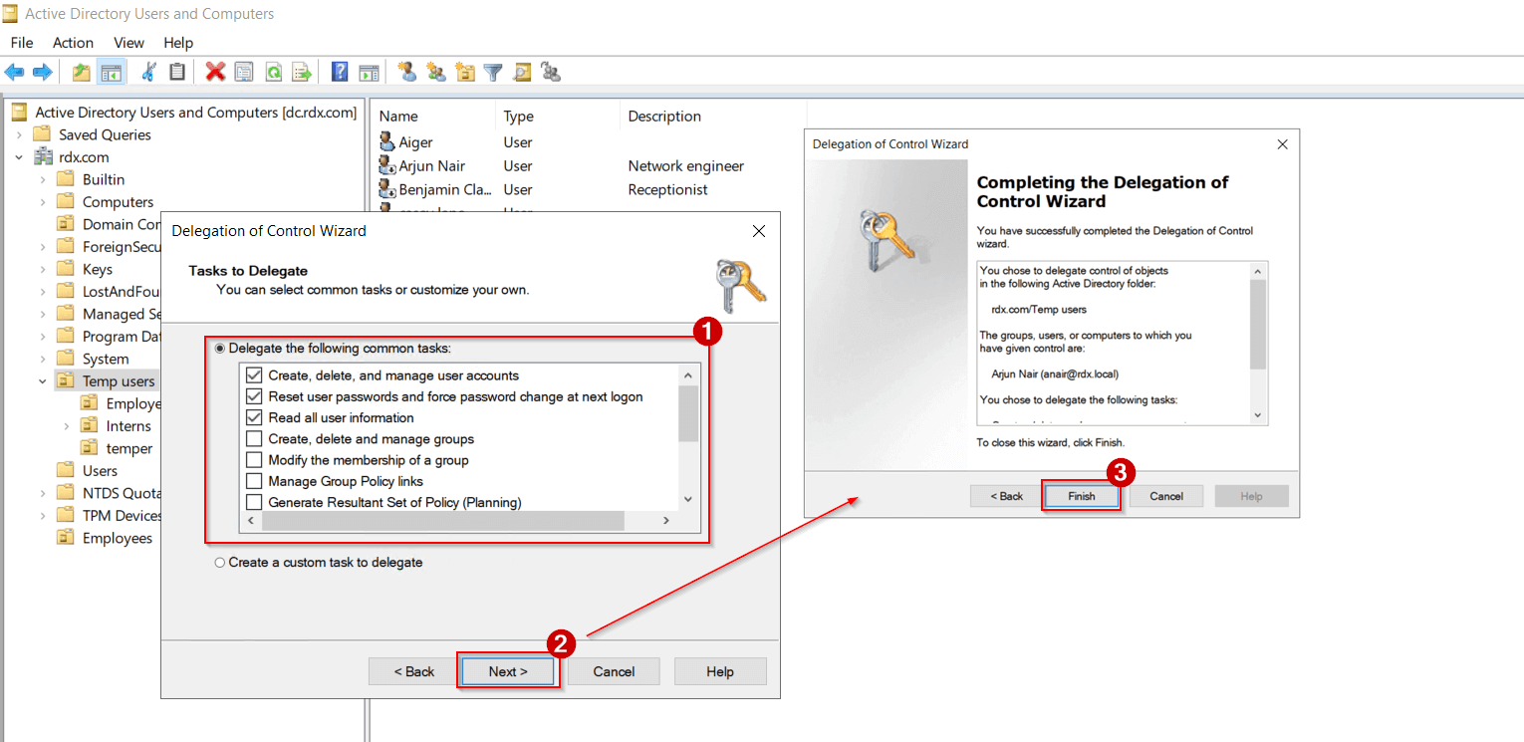This screenshot has width=1524, height=742.
Task: Select the user Arjun Nair in the list
Action: pos(430,165)
